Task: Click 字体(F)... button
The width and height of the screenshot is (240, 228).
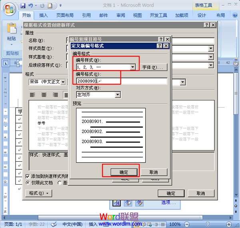Action: pos(153,67)
